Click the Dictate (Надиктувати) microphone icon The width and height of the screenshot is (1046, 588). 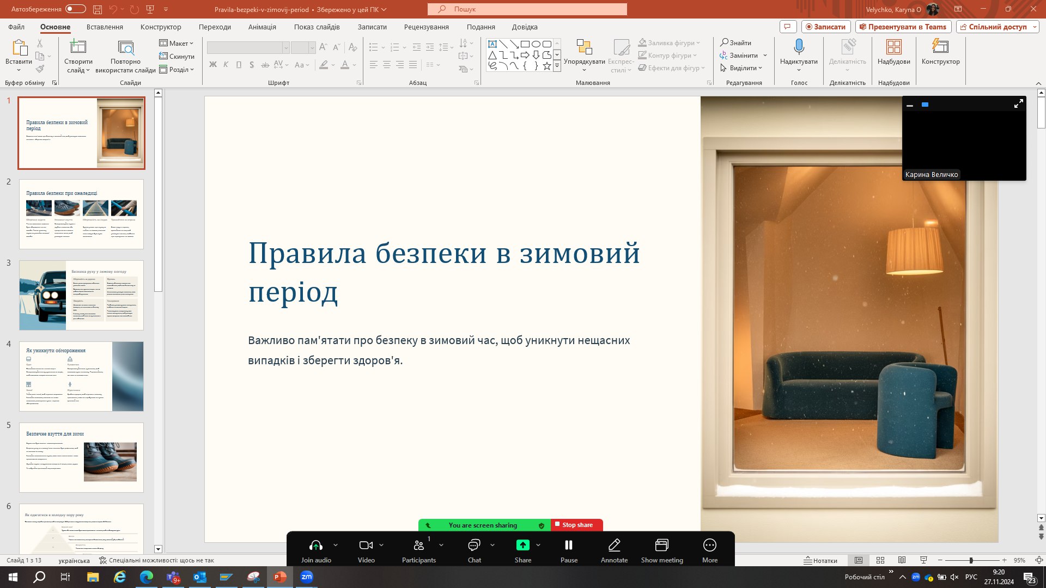[x=799, y=47]
